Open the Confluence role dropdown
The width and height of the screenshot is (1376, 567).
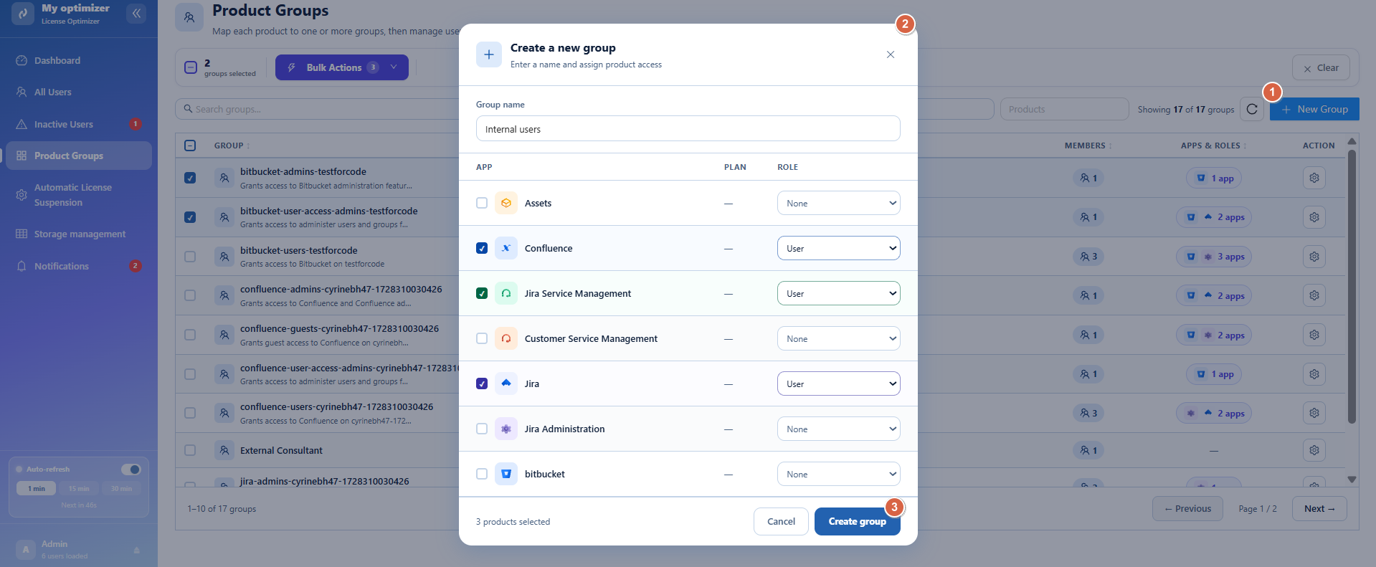[x=838, y=248]
